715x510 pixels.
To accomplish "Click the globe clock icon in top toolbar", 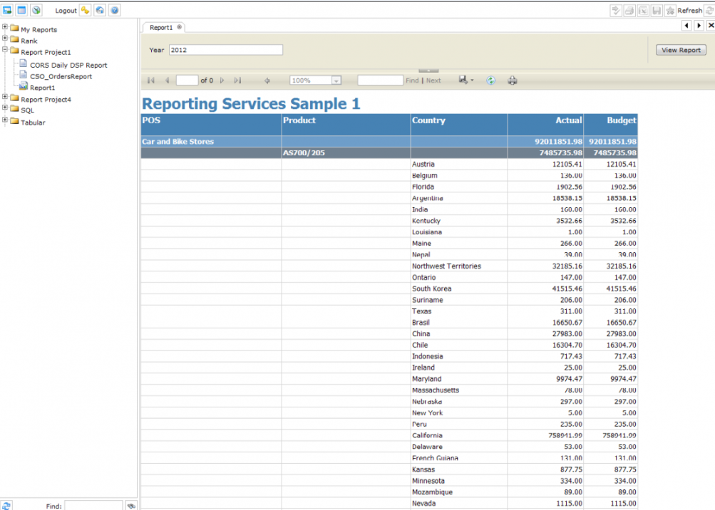I will tap(36, 10).
